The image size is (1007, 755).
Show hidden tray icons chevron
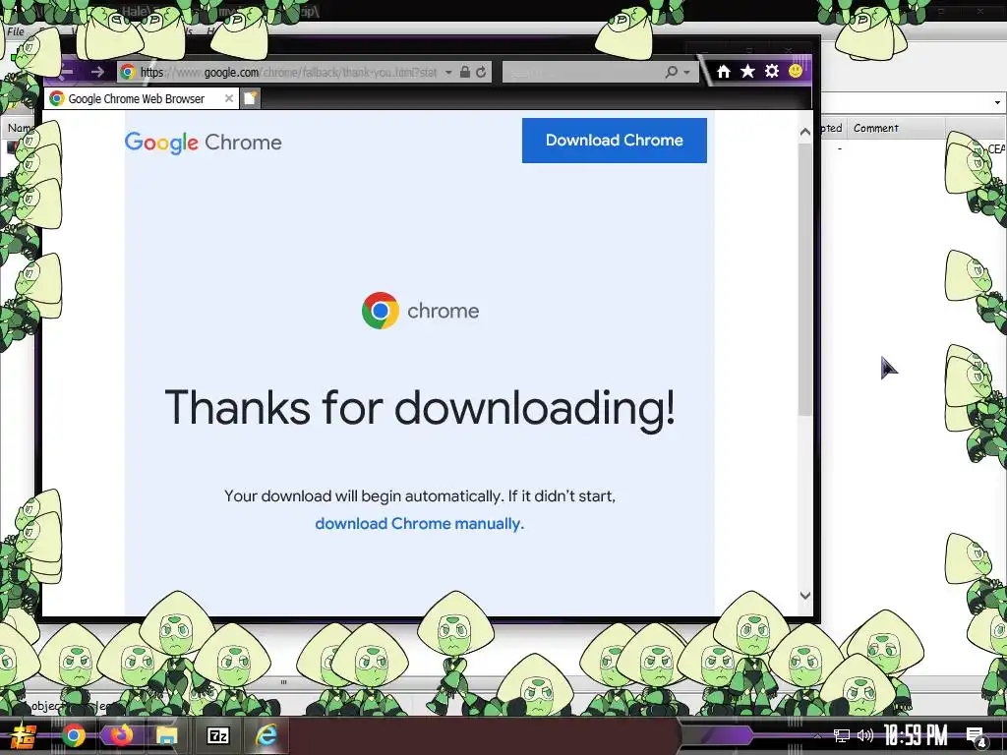pyautogui.click(x=817, y=735)
